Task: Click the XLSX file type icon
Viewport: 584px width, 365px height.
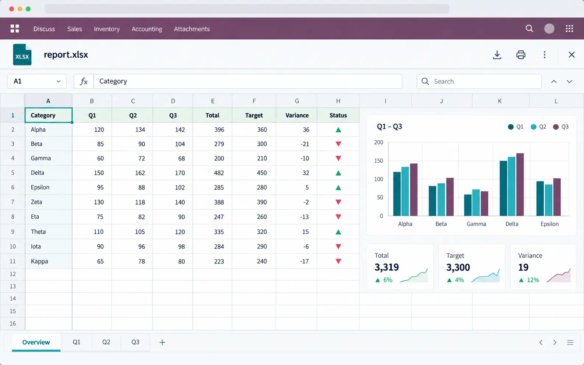Action: tap(22, 54)
